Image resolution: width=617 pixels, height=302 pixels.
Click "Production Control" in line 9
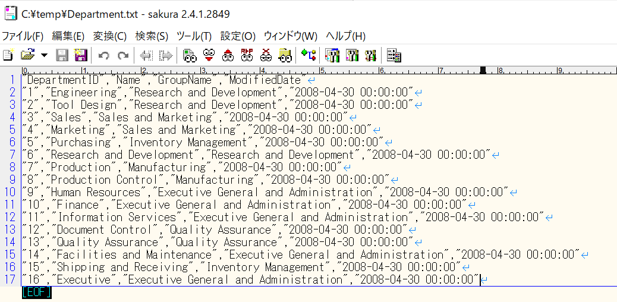(x=104, y=180)
